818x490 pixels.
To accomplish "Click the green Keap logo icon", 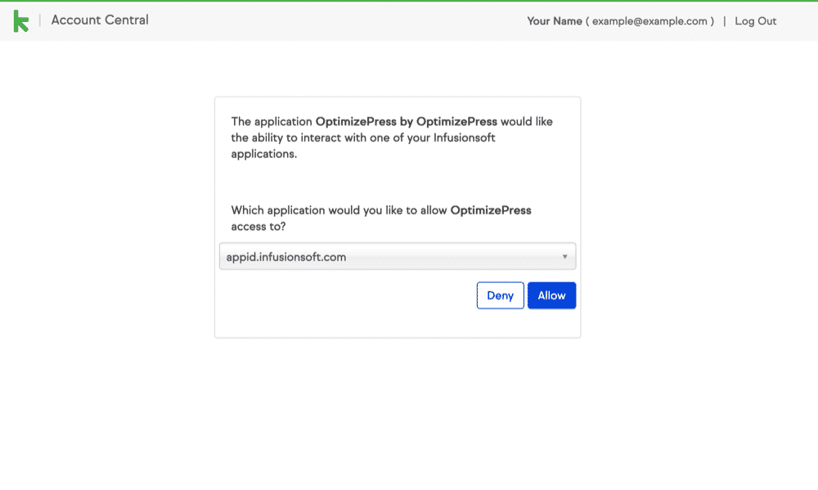I will pos(21,21).
